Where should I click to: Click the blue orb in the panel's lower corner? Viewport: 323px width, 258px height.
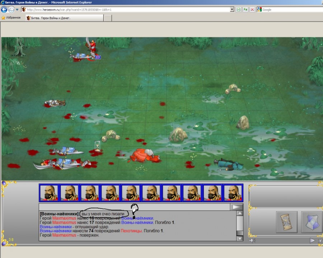click(x=4, y=244)
